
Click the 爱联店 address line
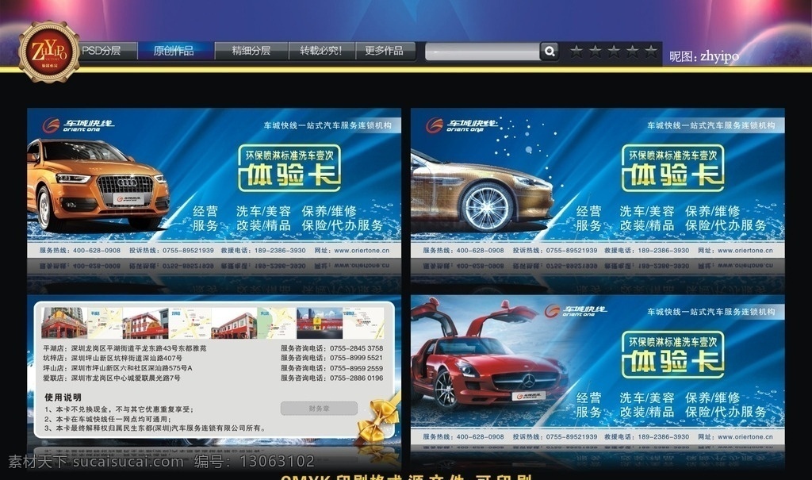[x=111, y=378]
